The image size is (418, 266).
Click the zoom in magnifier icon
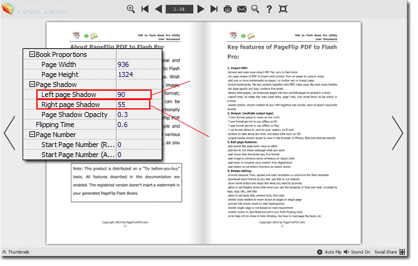pyautogui.click(x=130, y=9)
